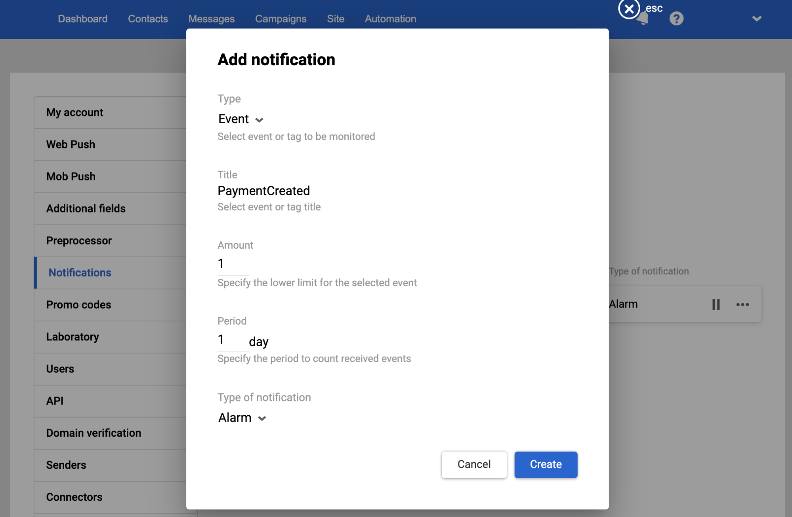Expand the account chevron in the top bar
The image size is (792, 517).
point(756,19)
